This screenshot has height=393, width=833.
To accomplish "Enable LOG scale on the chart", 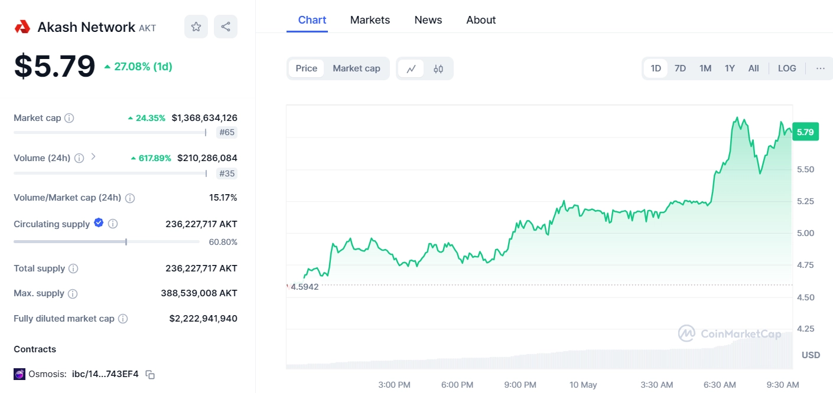I will click(786, 68).
